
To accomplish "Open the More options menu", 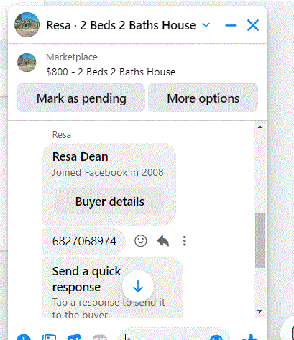I will click(x=203, y=98).
